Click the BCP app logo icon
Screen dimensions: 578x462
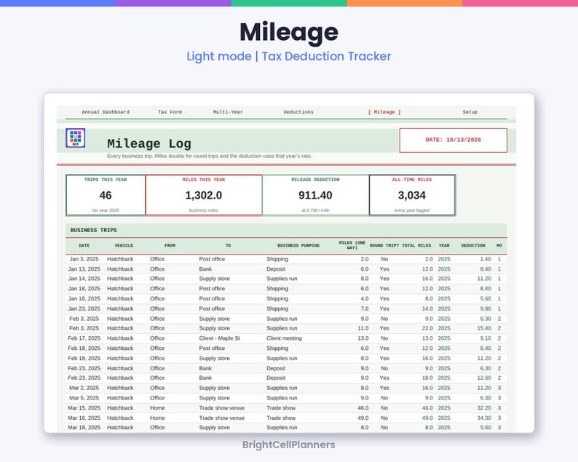[x=76, y=138]
